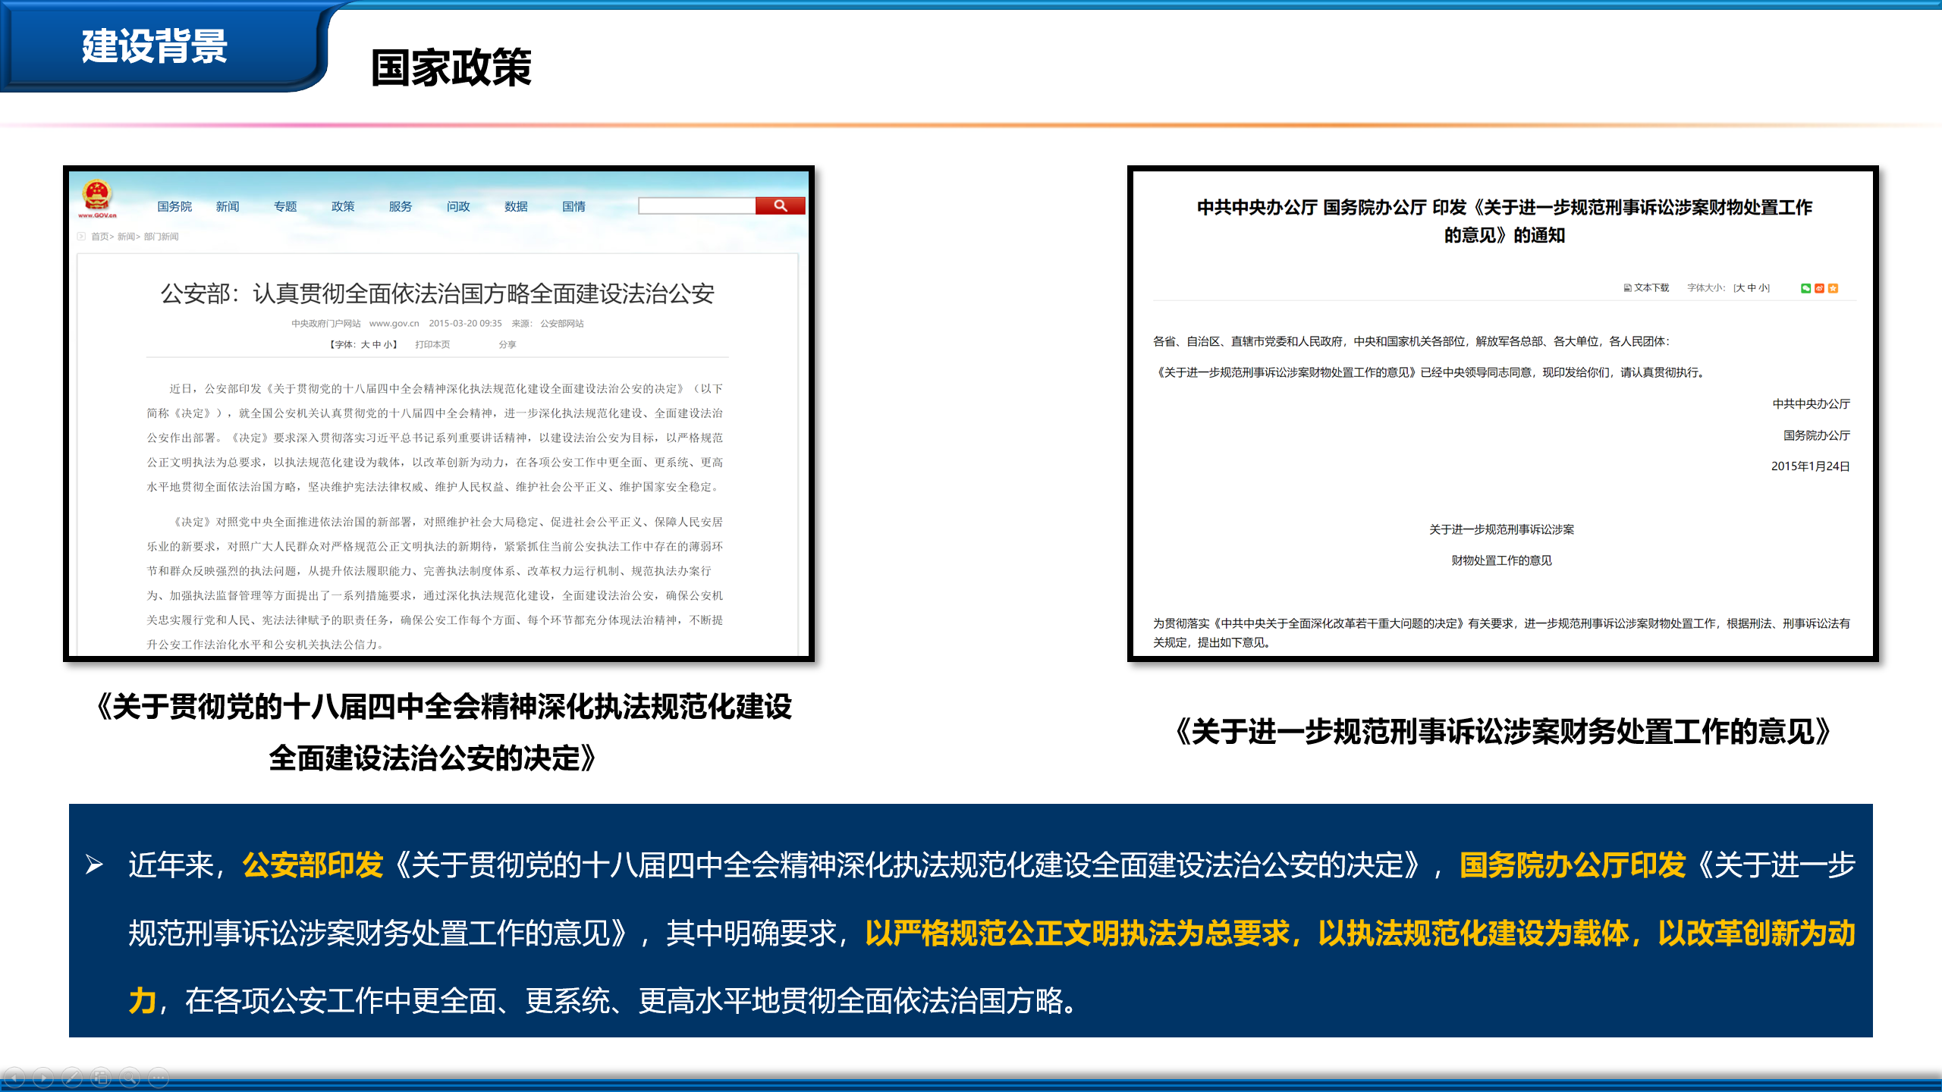Open the more slideshow options ellipsis
Screen dimensions: 1942x1092
click(x=158, y=1077)
